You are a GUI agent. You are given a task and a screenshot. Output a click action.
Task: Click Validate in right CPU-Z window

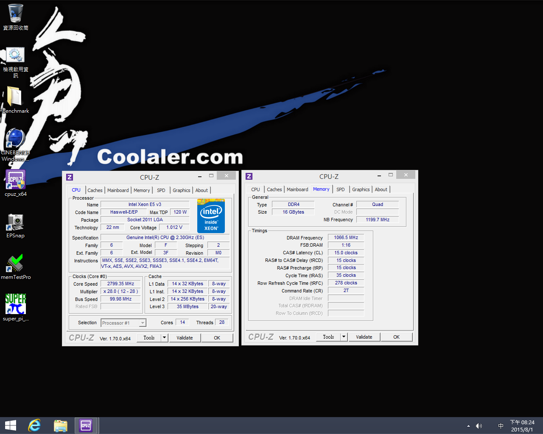click(364, 337)
